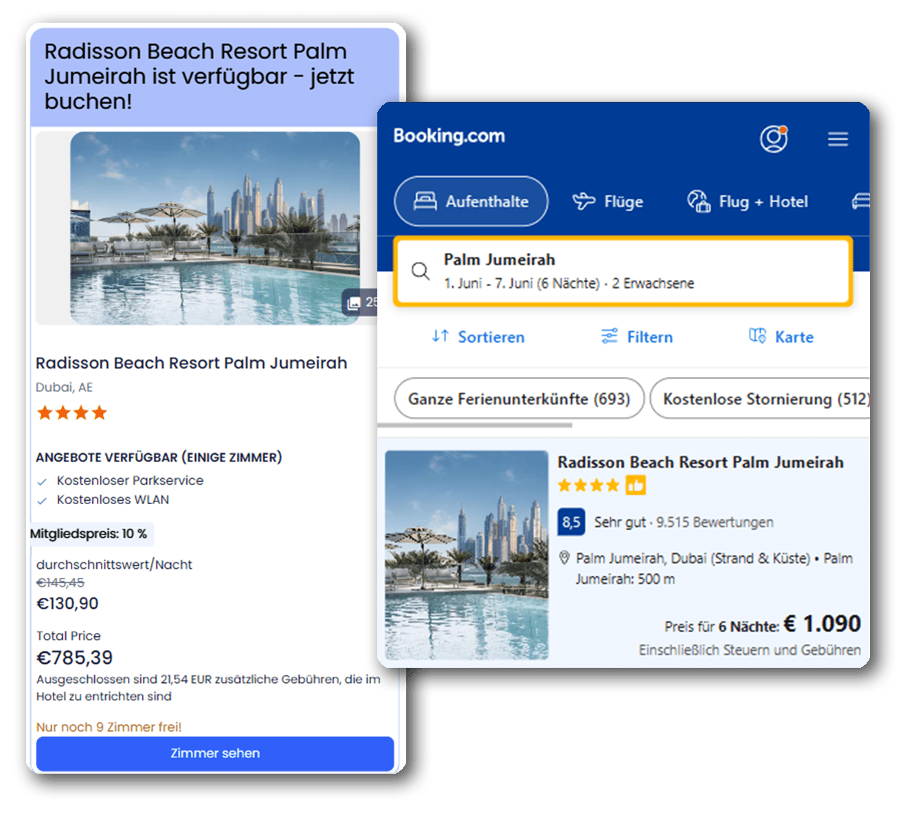Open the Booking.com profile avatar icon

[x=774, y=138]
